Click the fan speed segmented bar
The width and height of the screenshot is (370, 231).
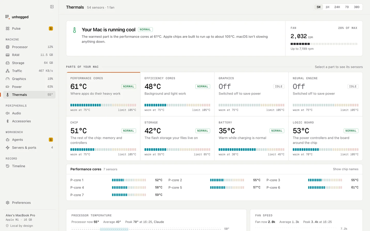(x=324, y=44)
